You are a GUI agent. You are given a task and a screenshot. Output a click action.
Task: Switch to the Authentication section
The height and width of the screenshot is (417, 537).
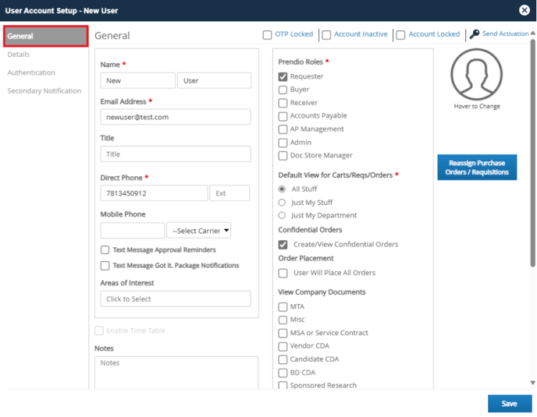(31, 72)
